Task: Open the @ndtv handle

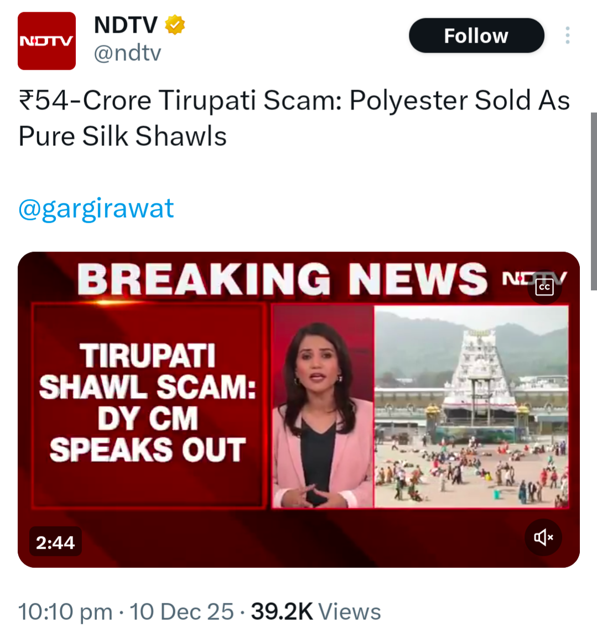Action: pyautogui.click(x=128, y=53)
